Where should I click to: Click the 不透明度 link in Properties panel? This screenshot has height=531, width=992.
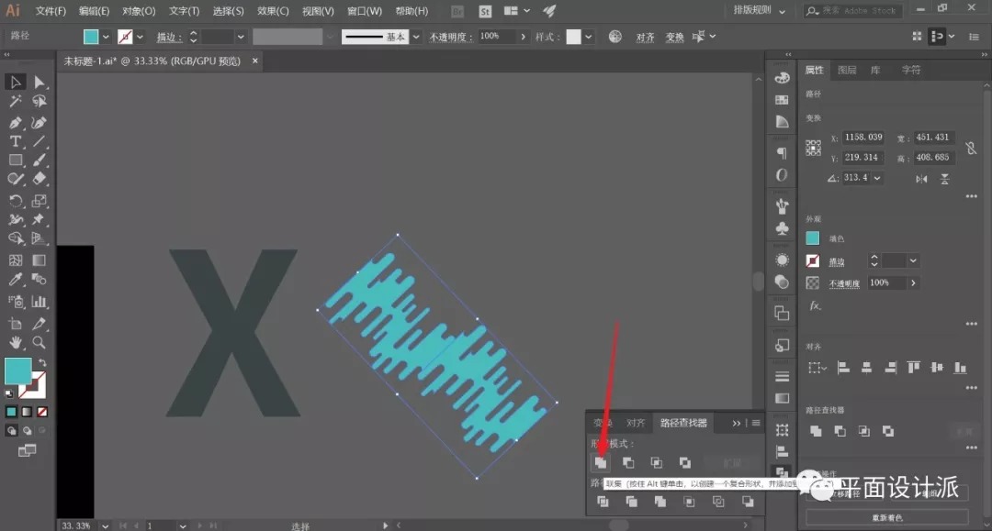[844, 283]
